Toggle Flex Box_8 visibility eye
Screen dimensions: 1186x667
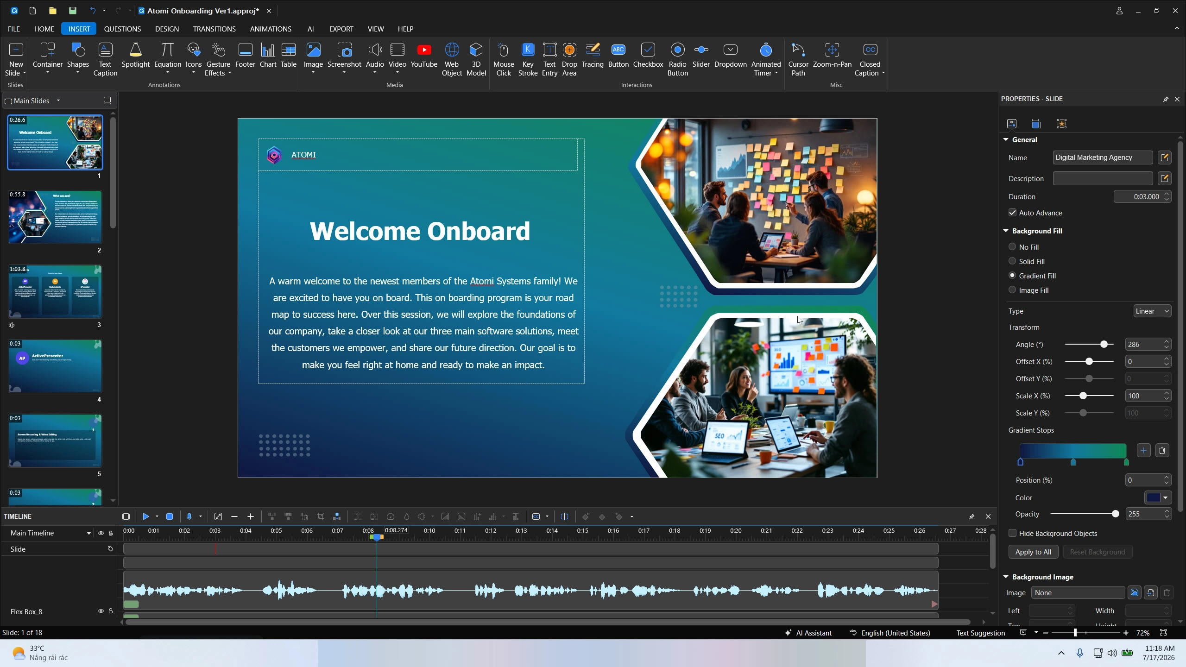tap(101, 611)
